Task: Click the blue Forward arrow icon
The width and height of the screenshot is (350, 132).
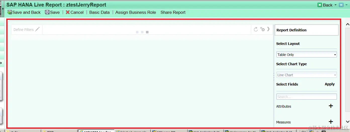Action: click(x=341, y=5)
